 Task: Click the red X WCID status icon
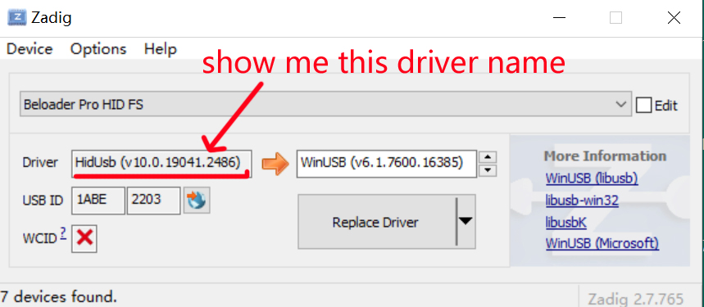point(84,238)
